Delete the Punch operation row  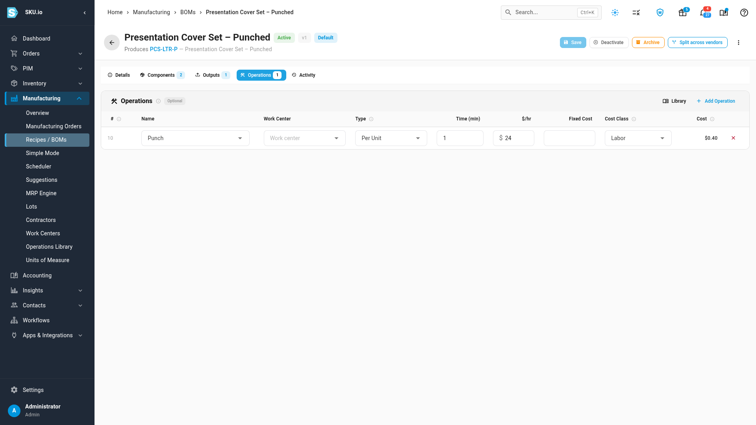pyautogui.click(x=733, y=138)
